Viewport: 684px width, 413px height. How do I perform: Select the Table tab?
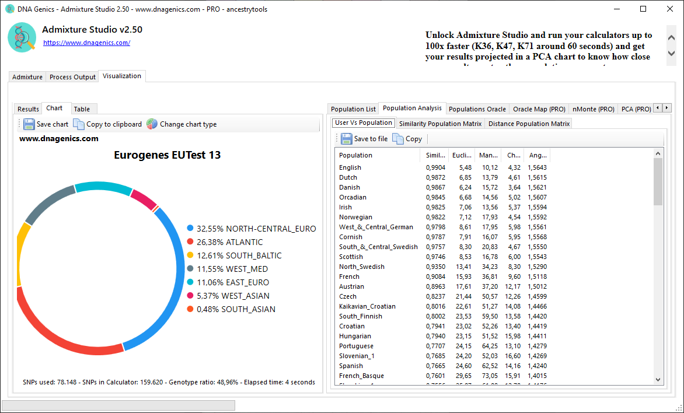click(82, 109)
